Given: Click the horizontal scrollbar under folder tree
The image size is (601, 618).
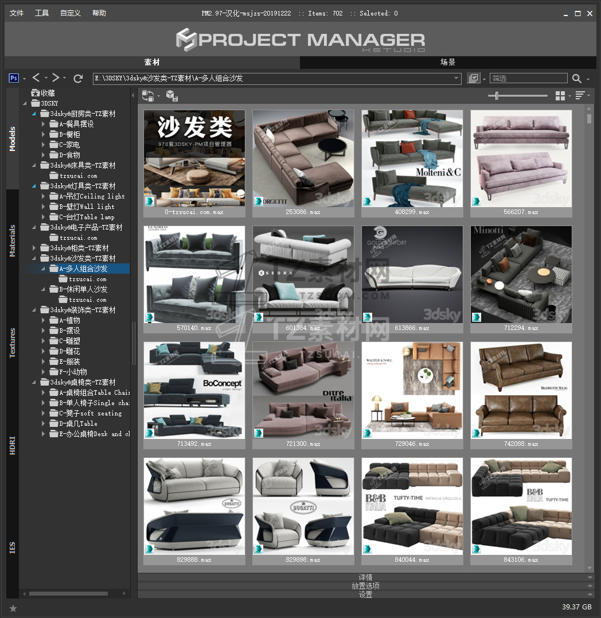Looking at the screenshot, I should pos(68,593).
